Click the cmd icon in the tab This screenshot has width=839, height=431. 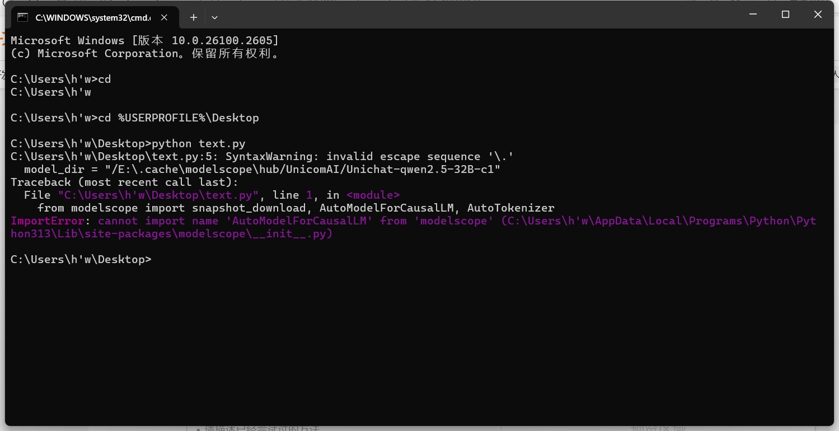(x=23, y=17)
